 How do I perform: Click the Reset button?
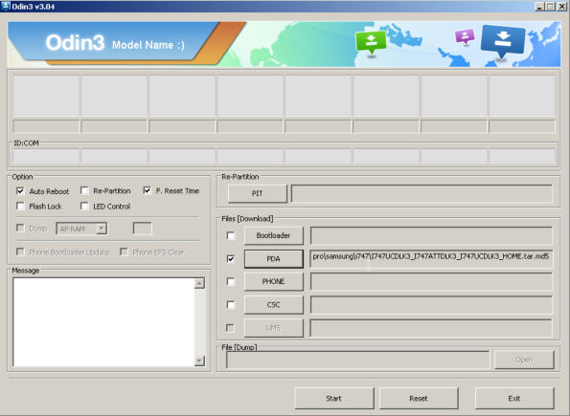(x=419, y=398)
